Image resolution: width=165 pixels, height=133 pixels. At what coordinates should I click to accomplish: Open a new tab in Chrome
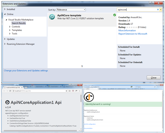26,87
